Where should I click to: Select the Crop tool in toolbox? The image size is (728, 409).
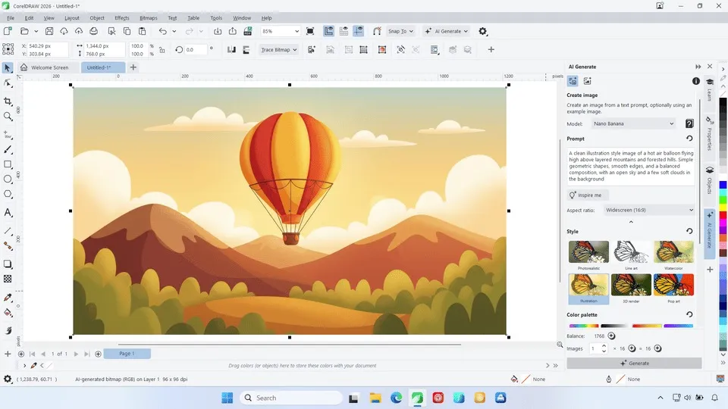tap(8, 101)
